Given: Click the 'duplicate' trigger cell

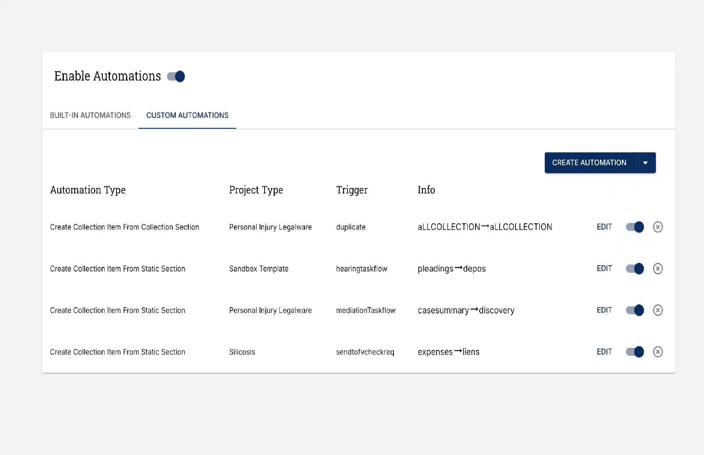Looking at the screenshot, I should point(351,227).
